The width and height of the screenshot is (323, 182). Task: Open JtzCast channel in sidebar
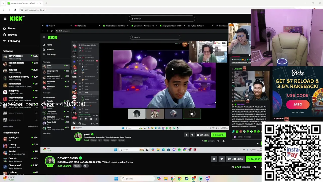20,71
